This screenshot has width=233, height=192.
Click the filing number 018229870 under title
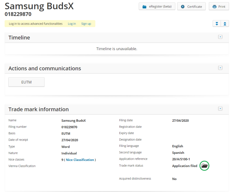(18, 14)
